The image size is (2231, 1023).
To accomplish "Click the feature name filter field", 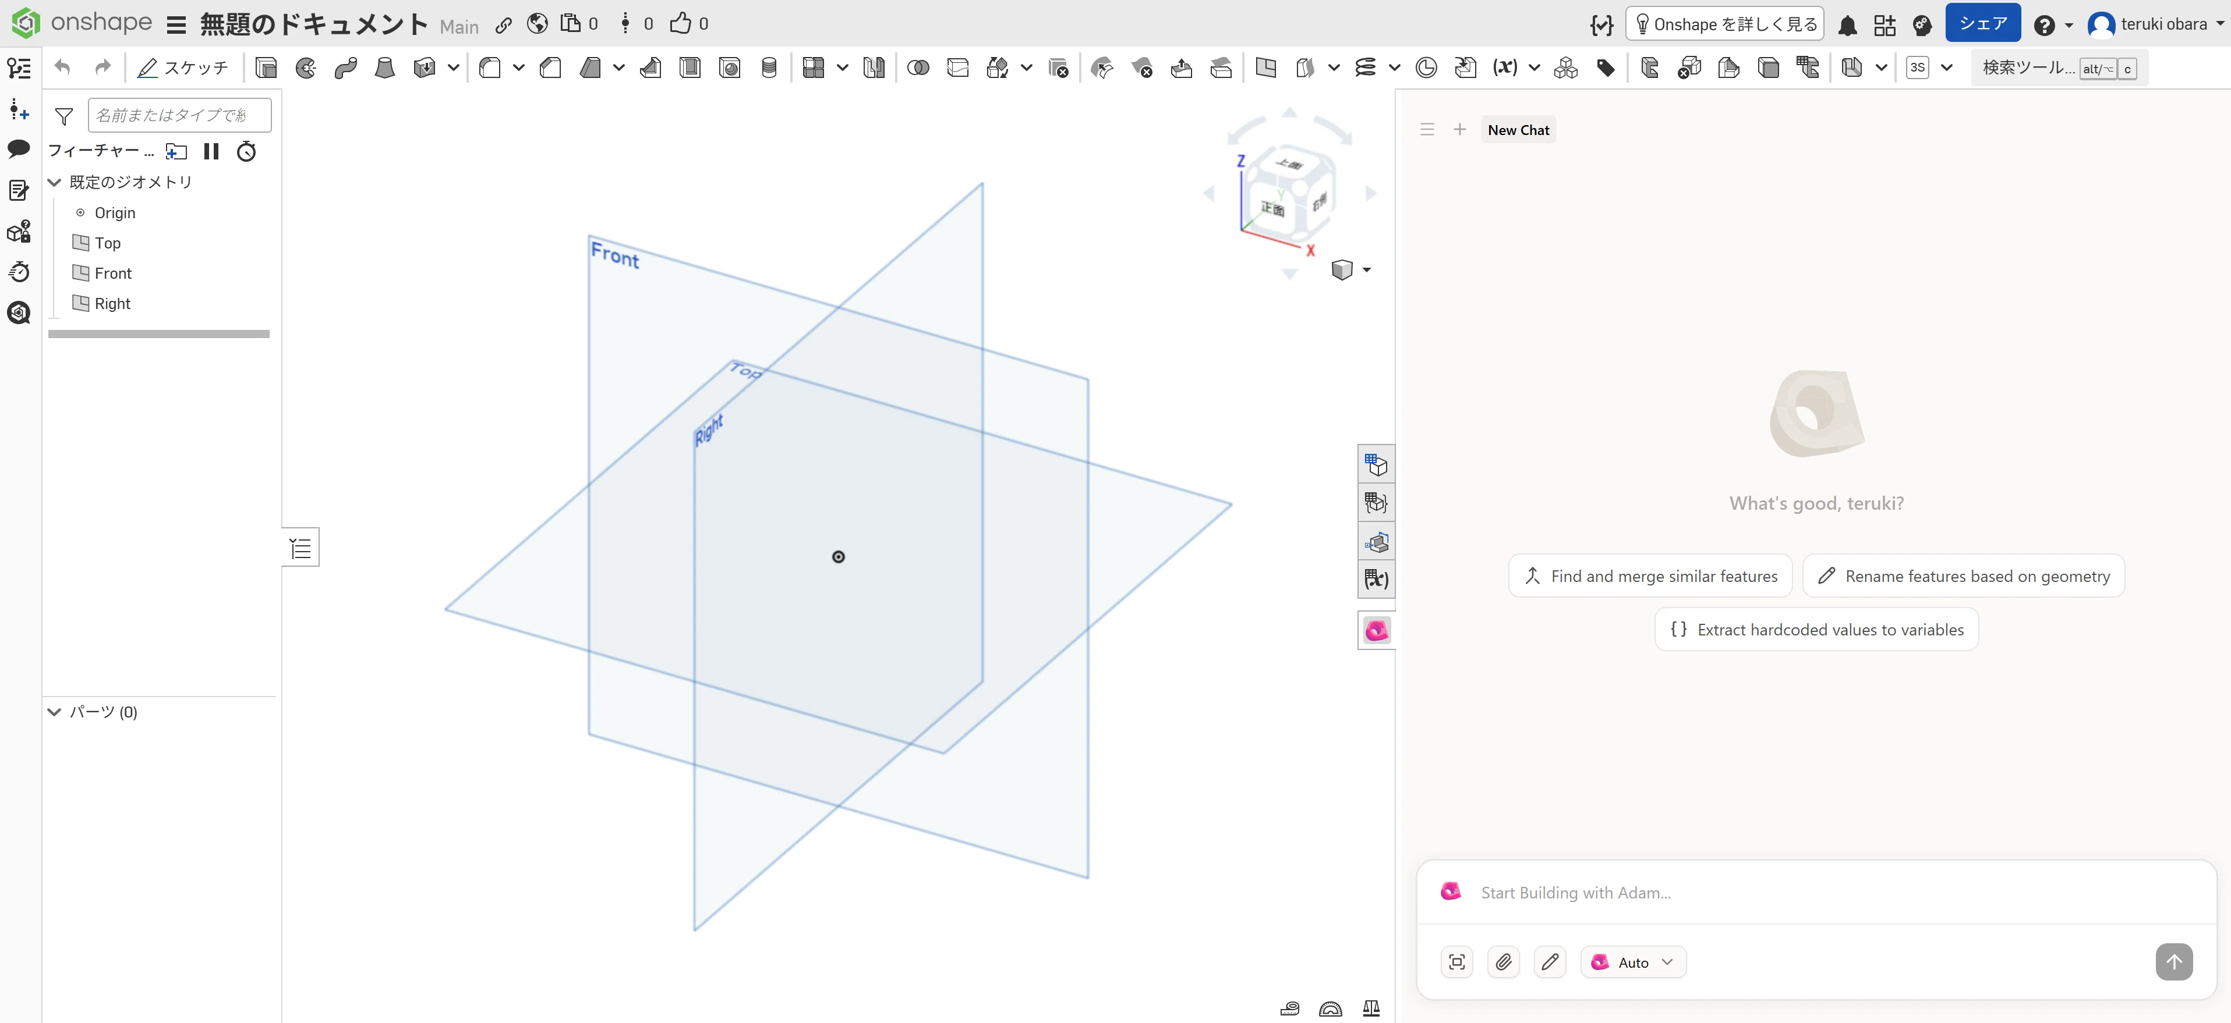I will [180, 115].
